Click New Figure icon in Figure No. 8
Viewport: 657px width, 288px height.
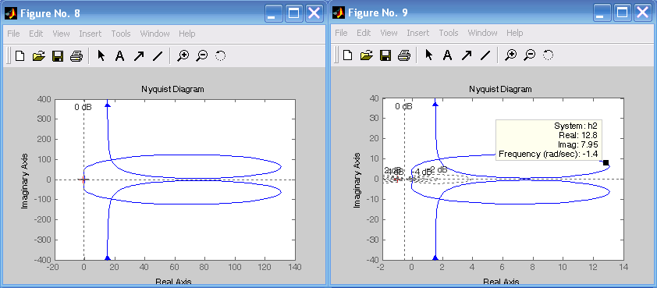20,55
